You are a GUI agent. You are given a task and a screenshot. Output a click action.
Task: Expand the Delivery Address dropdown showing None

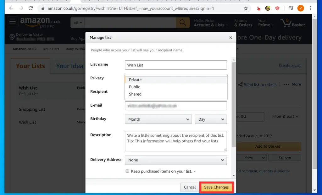click(176, 160)
